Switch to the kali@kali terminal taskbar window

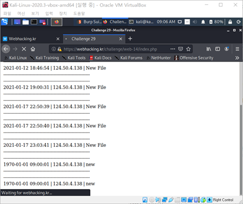(141, 22)
